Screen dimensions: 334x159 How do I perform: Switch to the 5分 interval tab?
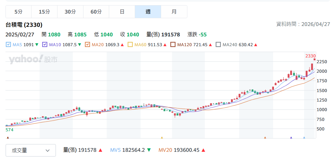pos(18,12)
